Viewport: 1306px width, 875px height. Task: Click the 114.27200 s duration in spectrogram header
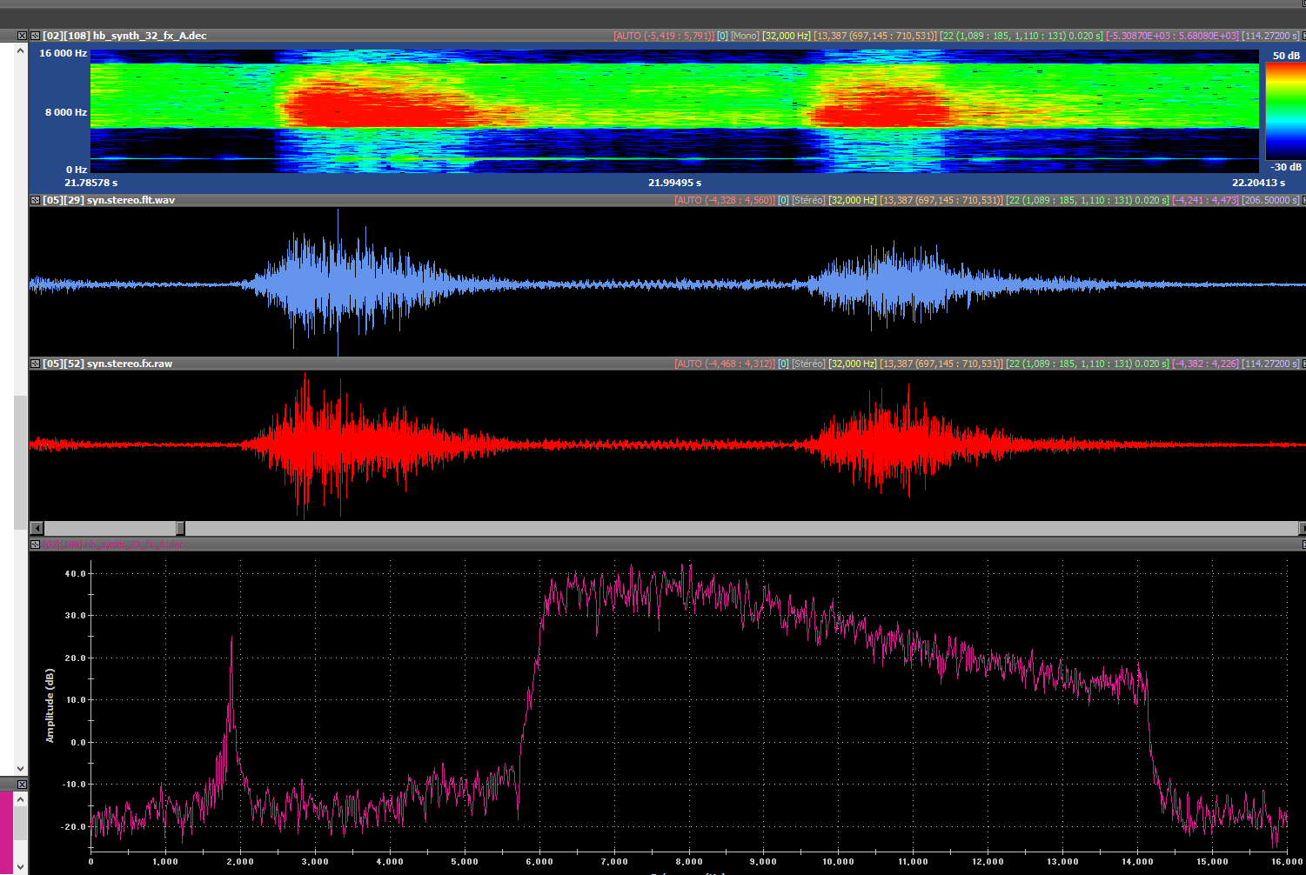click(x=1270, y=36)
